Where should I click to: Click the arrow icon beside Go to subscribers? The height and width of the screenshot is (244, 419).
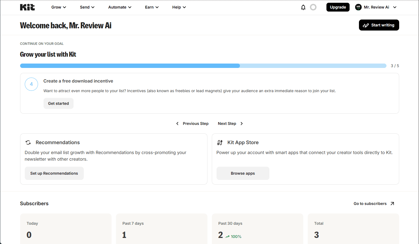392,204
